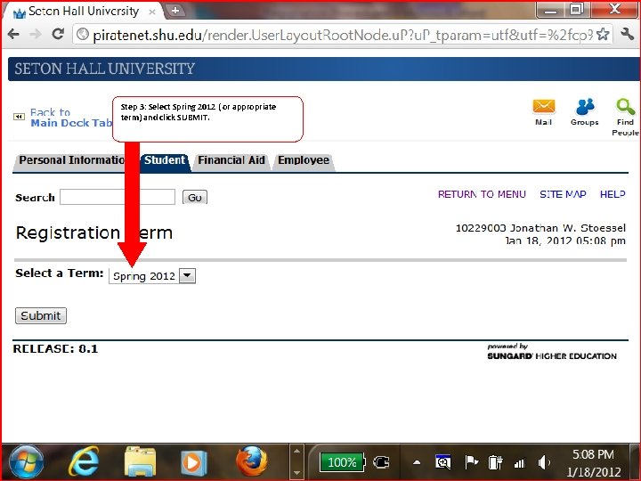Image resolution: width=641 pixels, height=481 pixels.
Task: Open Groups via the people icon
Action: [585, 107]
